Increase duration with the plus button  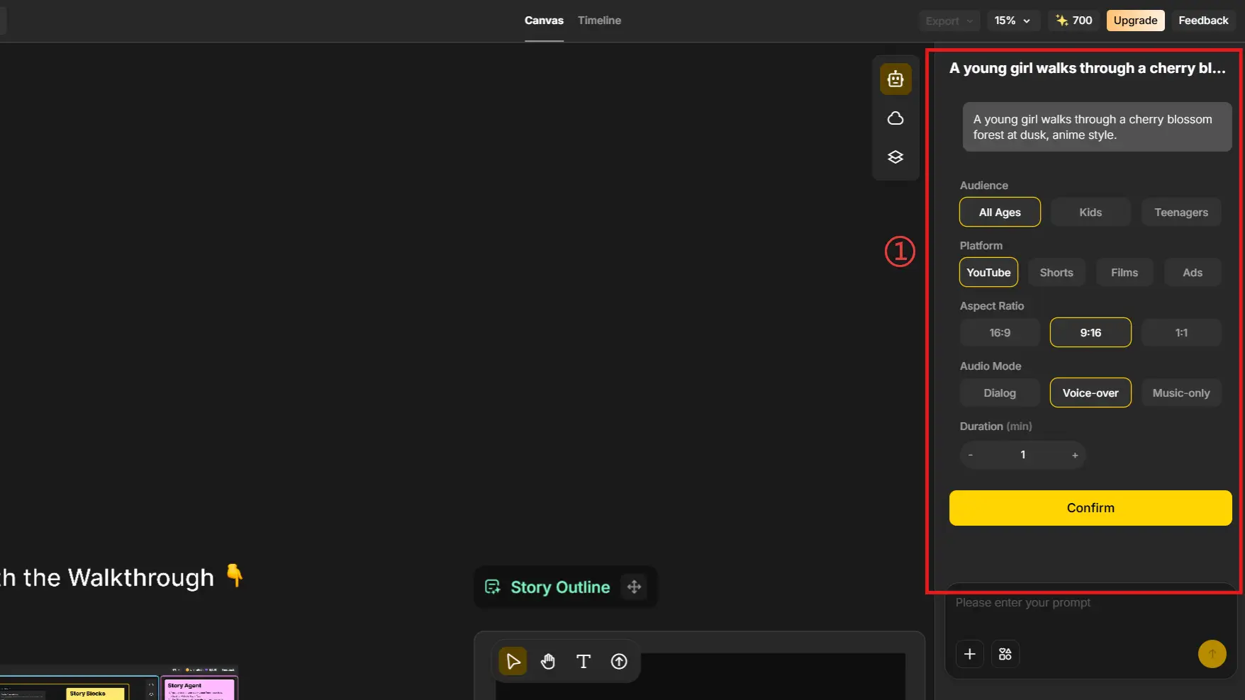[x=1075, y=455]
